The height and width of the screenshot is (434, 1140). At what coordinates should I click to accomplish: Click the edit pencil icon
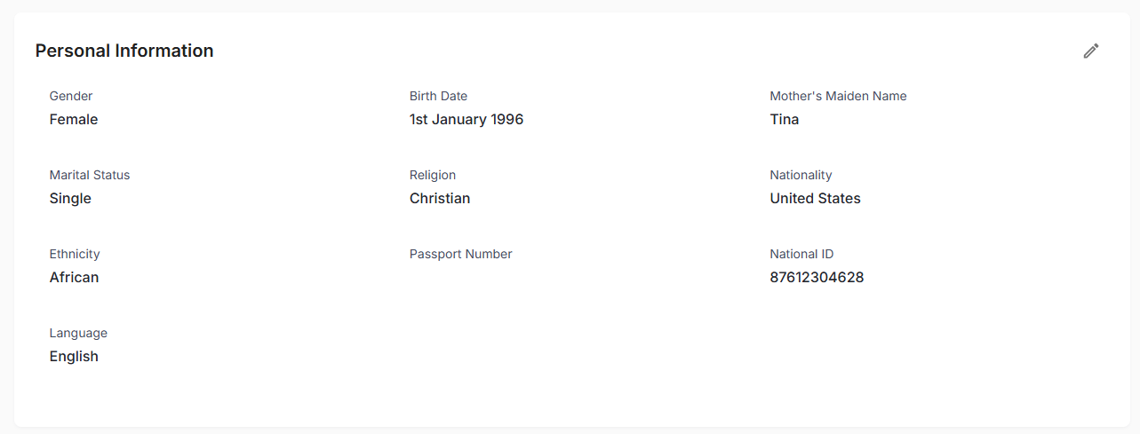tap(1091, 51)
